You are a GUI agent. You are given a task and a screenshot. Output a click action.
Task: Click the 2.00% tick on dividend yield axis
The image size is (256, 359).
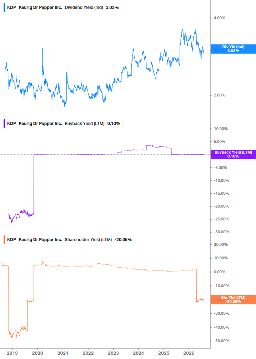pos(220,95)
